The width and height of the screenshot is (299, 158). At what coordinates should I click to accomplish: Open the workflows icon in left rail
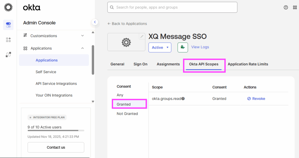click(8, 55)
